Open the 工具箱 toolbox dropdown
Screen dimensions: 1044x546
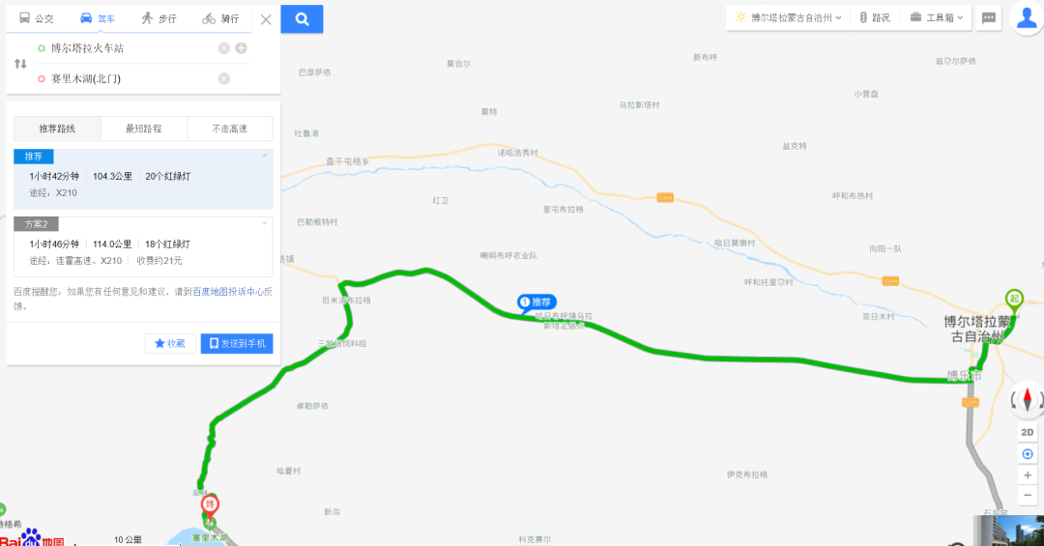[x=936, y=18]
